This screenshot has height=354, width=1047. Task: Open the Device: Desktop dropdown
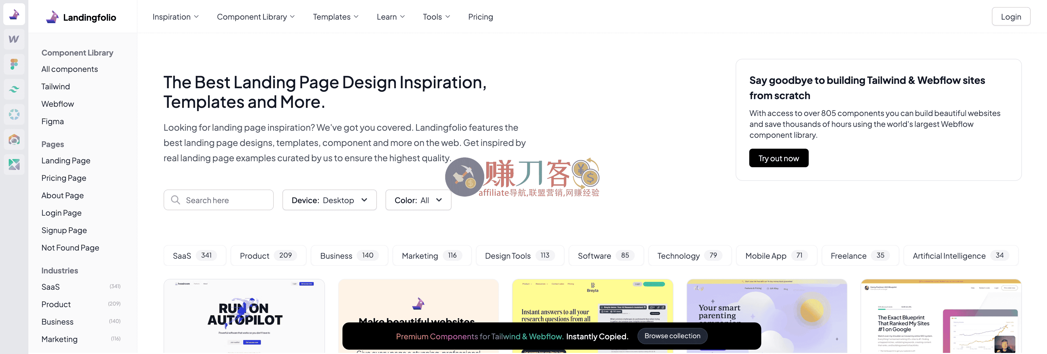pos(330,200)
